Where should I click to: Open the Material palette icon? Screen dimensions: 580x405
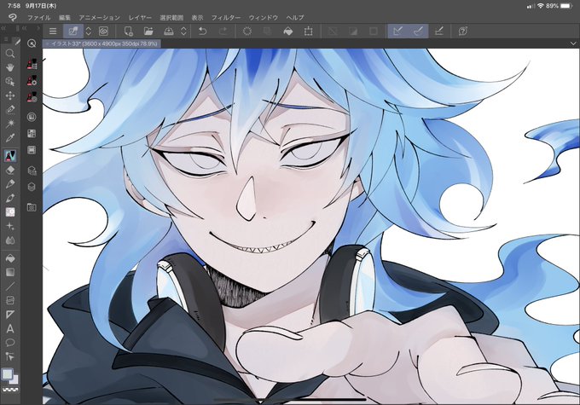pyautogui.click(x=32, y=207)
